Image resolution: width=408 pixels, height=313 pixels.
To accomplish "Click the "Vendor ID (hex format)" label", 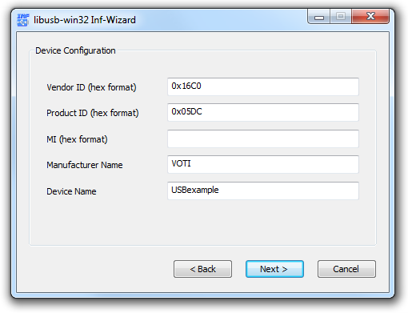I will pos(91,87).
